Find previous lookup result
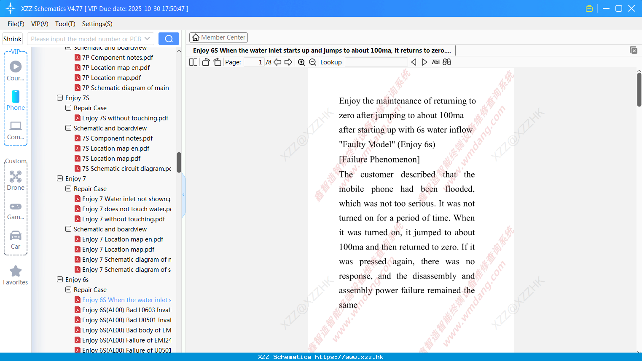The height and width of the screenshot is (361, 642). click(414, 62)
